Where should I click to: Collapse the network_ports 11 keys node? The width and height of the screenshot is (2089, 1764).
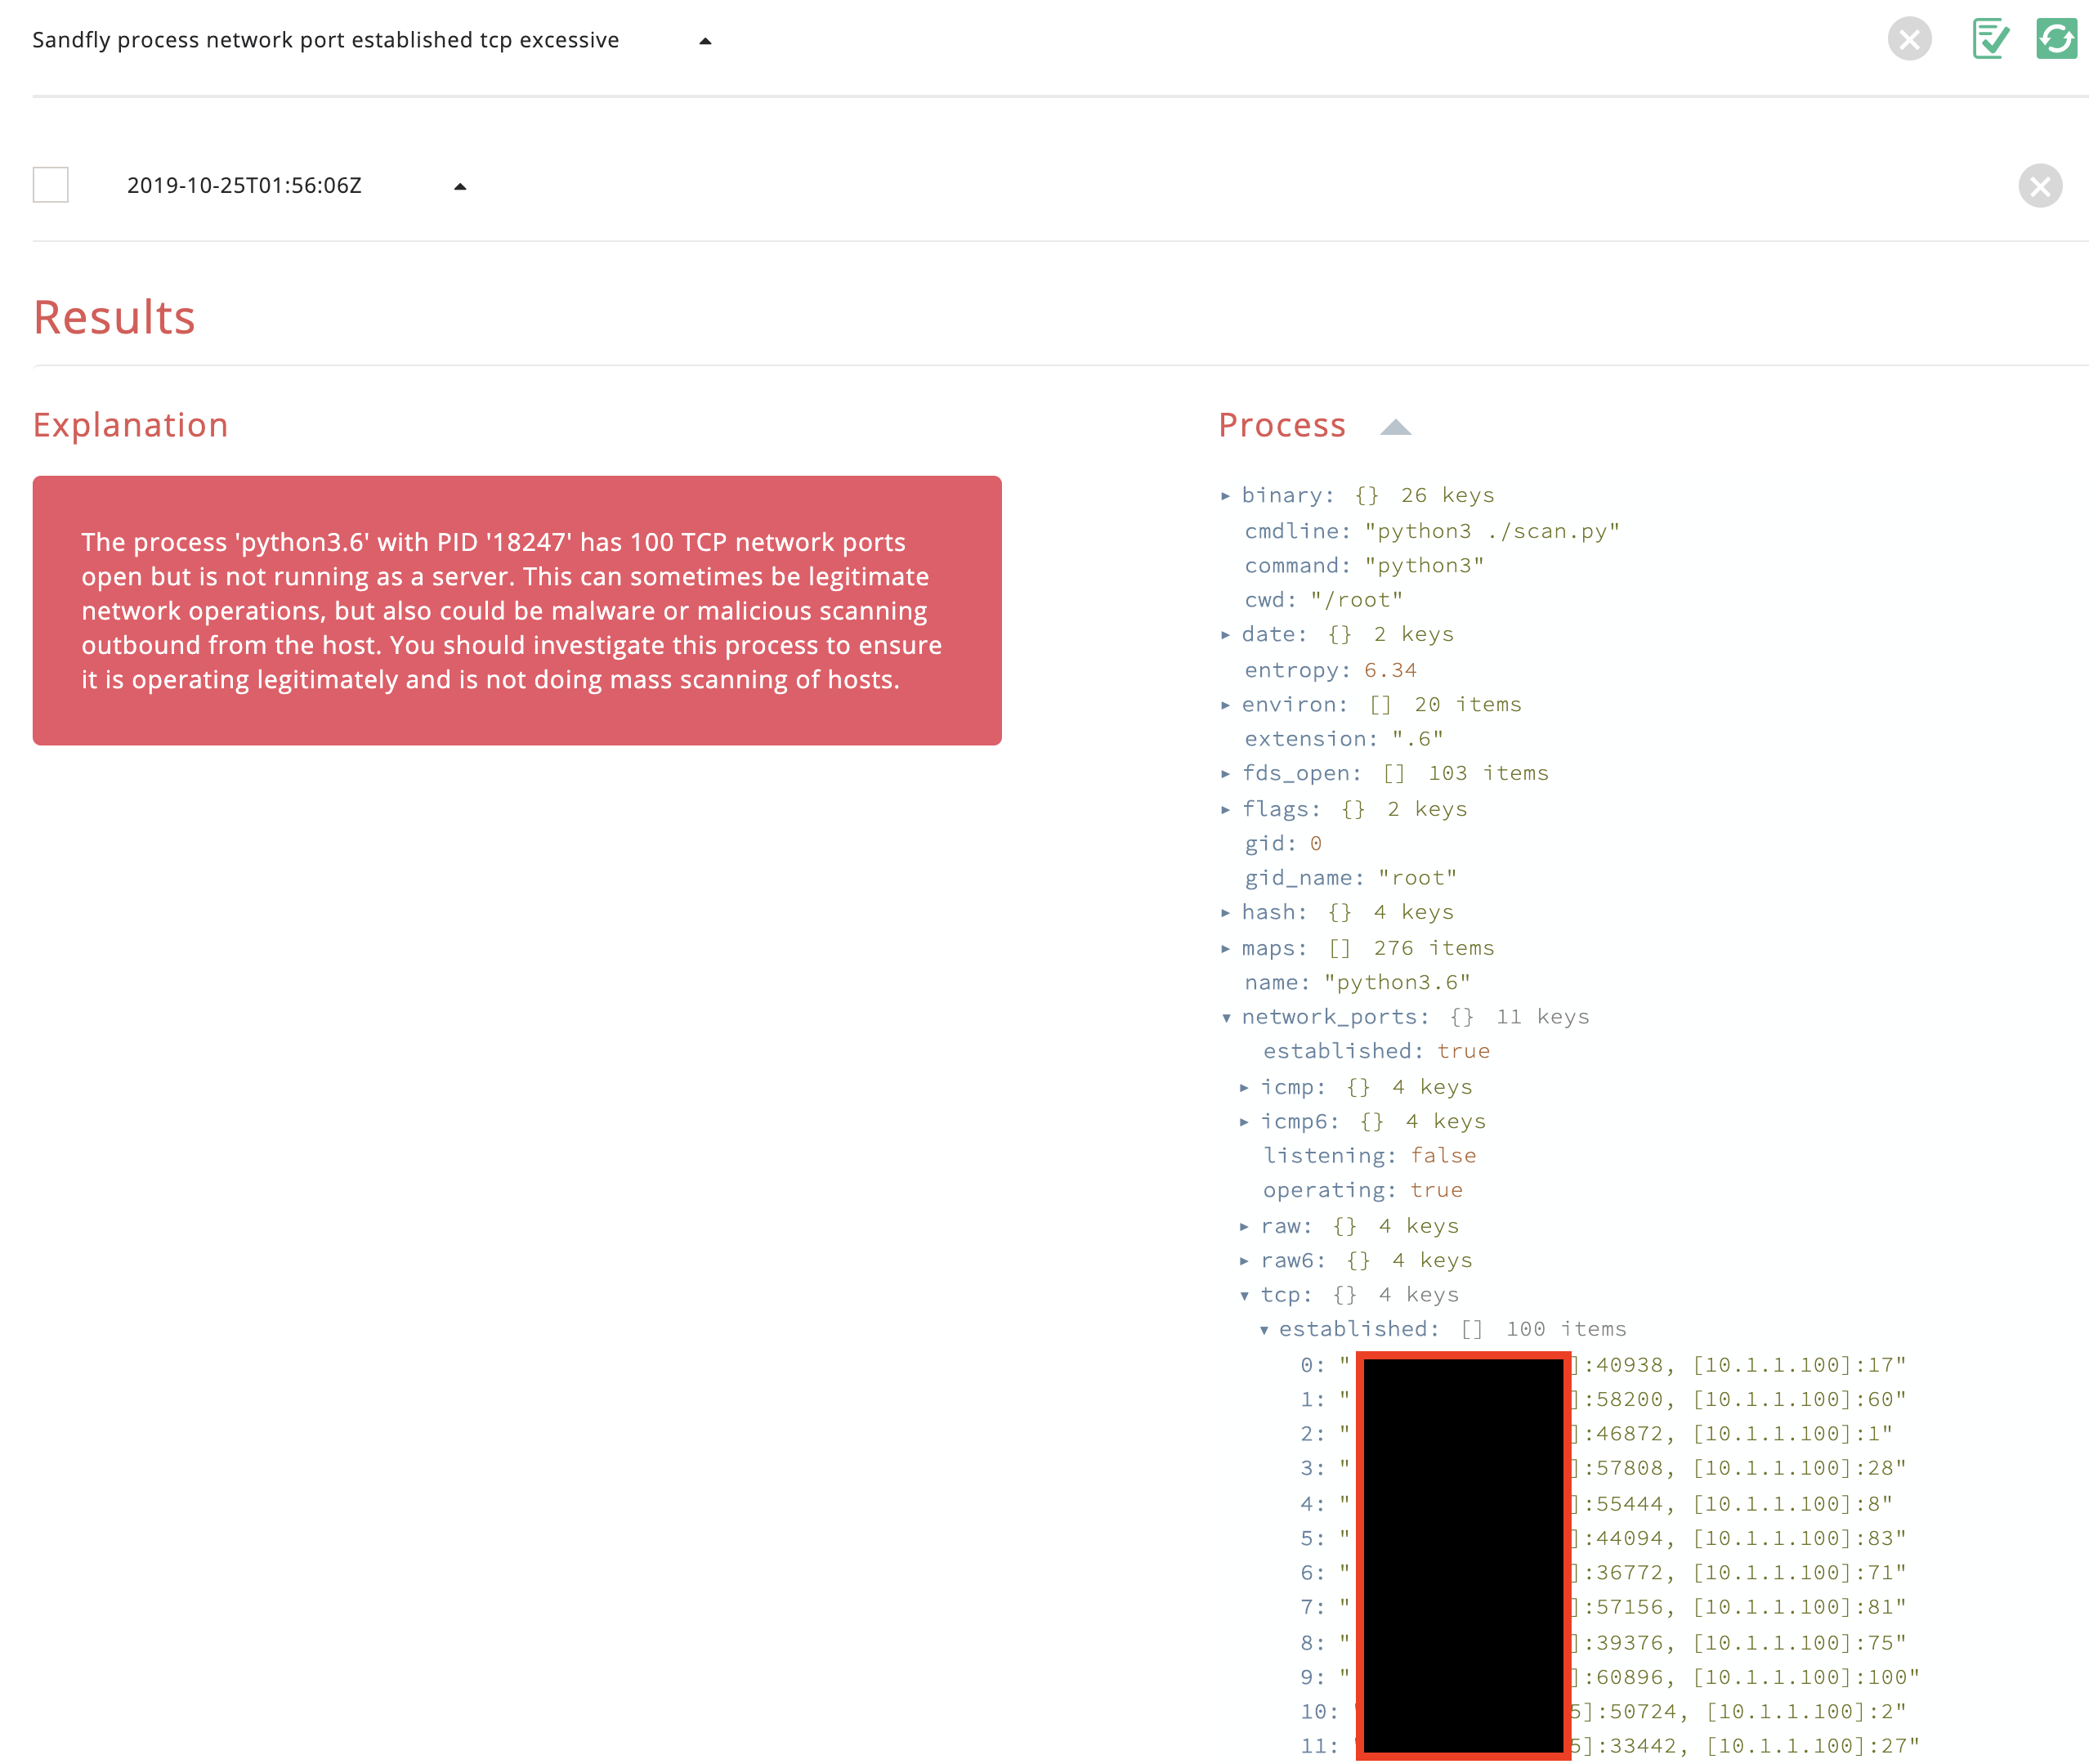point(1226,1018)
